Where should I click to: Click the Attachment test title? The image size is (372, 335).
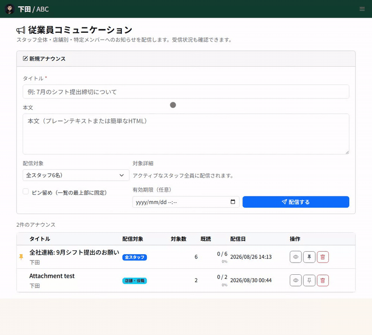click(x=52, y=276)
